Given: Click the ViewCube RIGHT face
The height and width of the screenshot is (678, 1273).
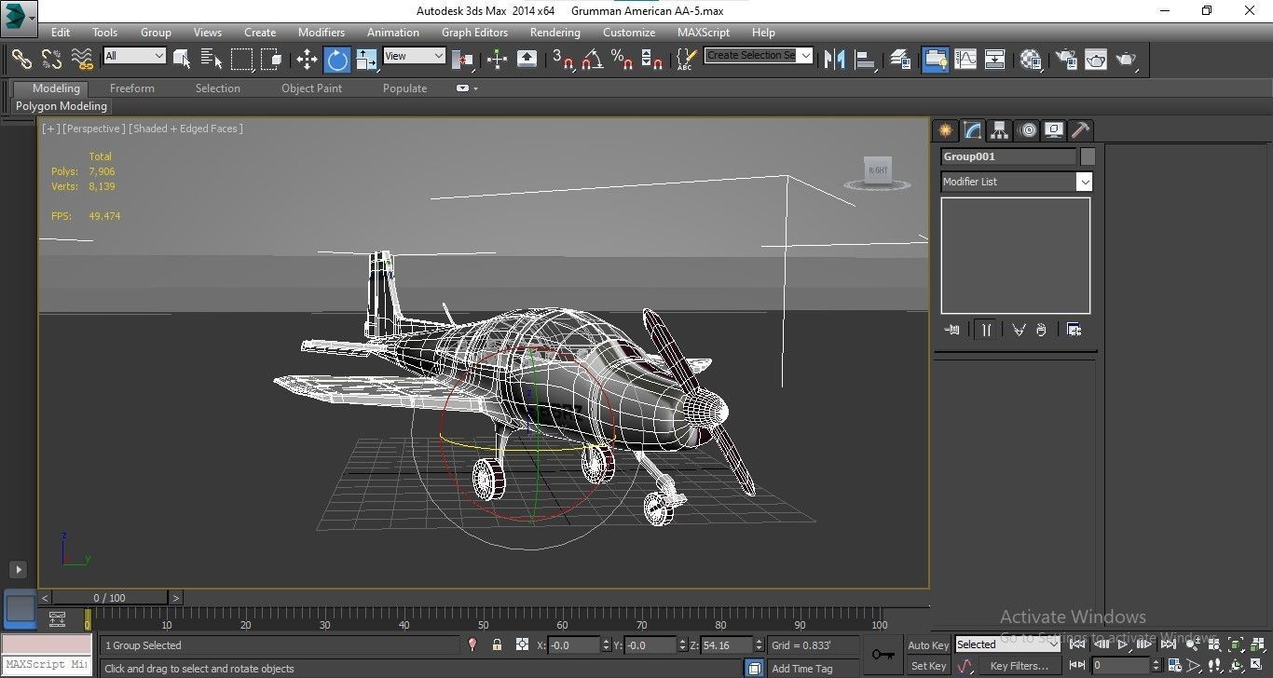Looking at the screenshot, I should pos(878,170).
